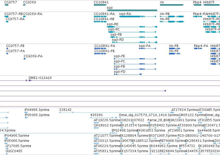The image size is (220, 155).
Task: Select the BP554732 EST label
Action: coord(187,146)
